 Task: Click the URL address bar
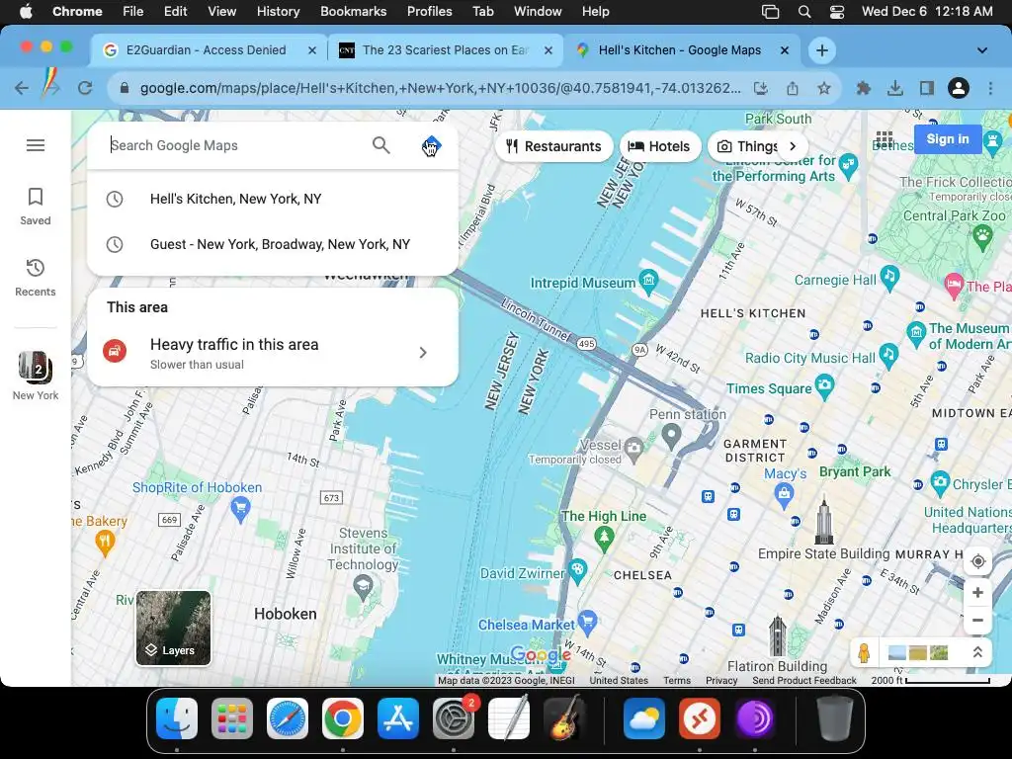pyautogui.click(x=440, y=88)
